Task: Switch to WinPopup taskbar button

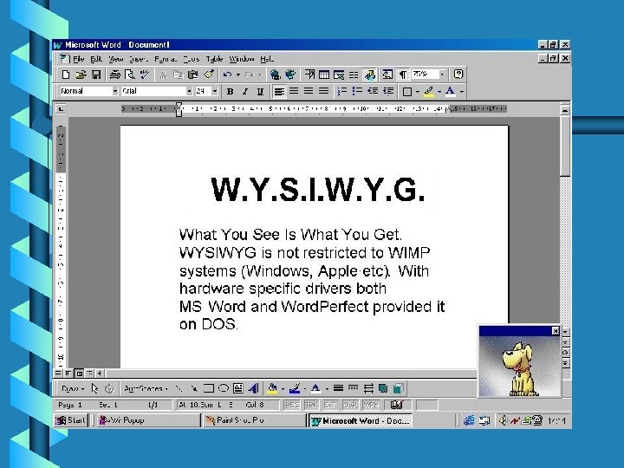Action: (x=148, y=420)
